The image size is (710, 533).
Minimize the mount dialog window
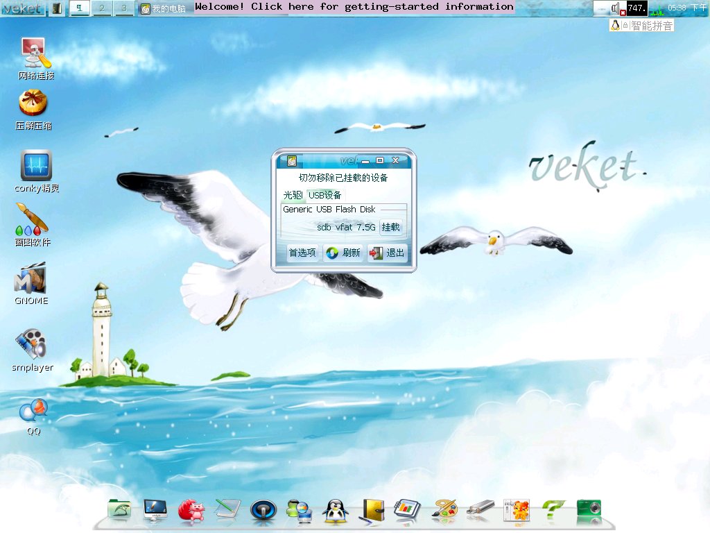pos(365,161)
